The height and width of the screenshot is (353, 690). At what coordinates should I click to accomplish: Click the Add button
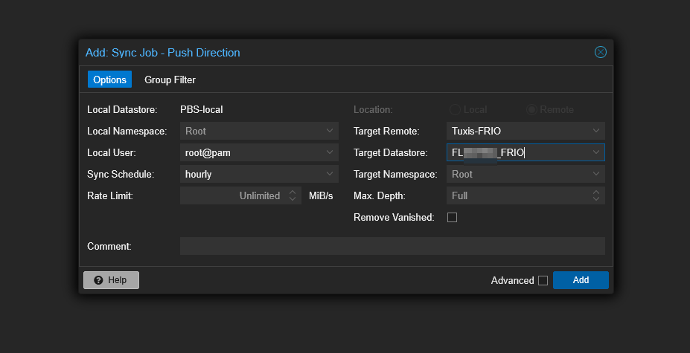point(581,280)
